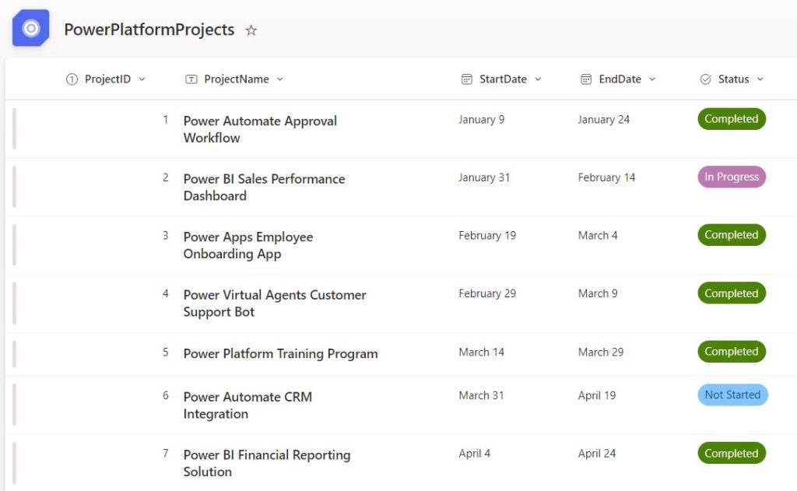Click ProjectID value 4 cell
This screenshot has height=491, width=797.
tap(166, 293)
